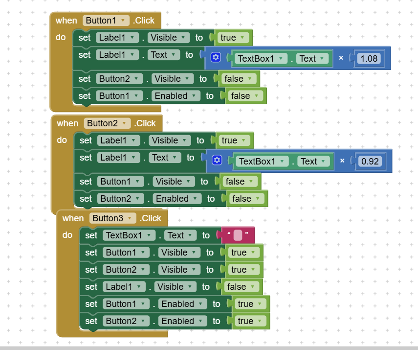The height and width of the screenshot is (350, 418).
Task: In Button3.Click, toggle the true value for Button1 Enabled
Action: click(251, 304)
